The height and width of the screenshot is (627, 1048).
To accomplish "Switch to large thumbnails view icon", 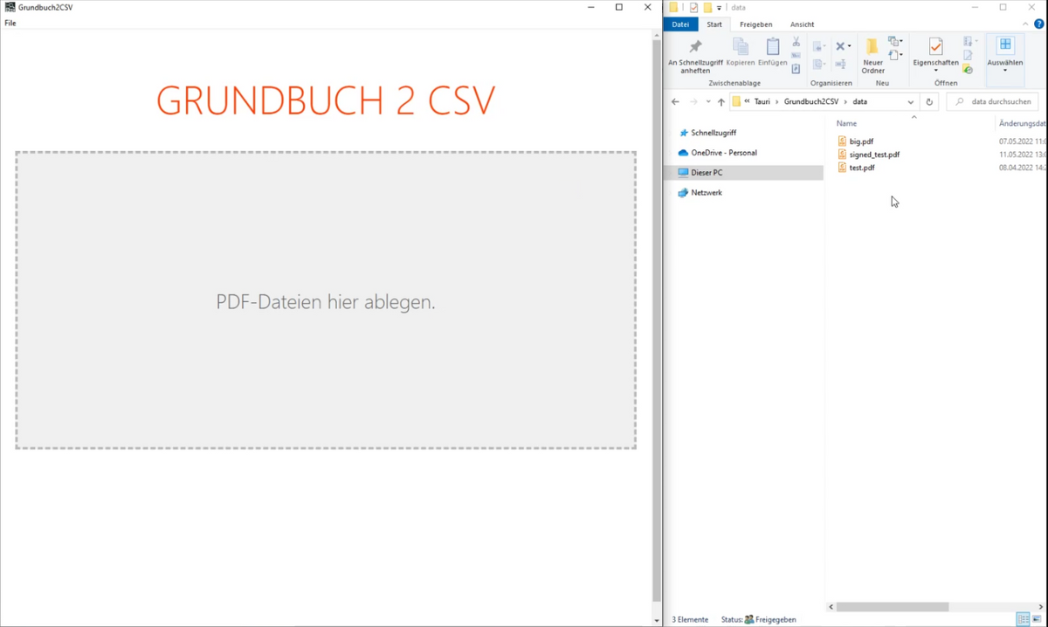I will tap(1037, 619).
